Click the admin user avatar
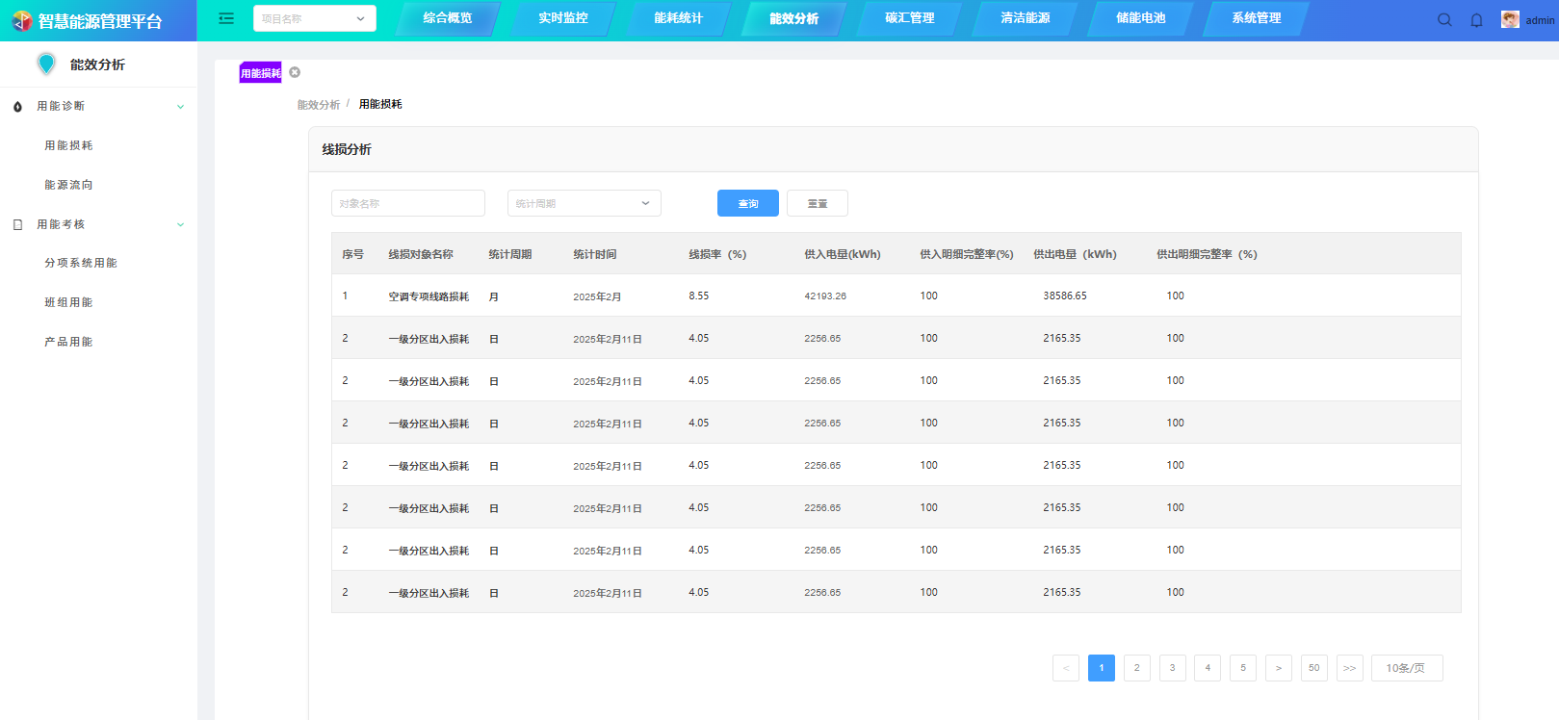Viewport: 1559px width, 720px height. (1510, 20)
